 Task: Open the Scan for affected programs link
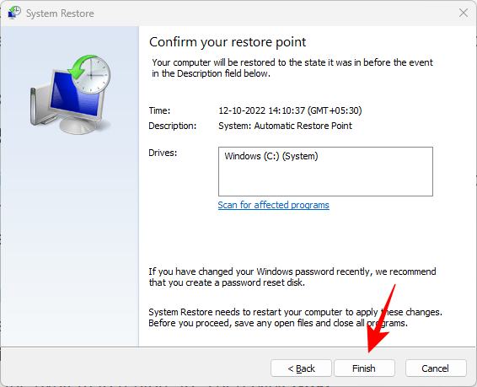pyautogui.click(x=274, y=205)
